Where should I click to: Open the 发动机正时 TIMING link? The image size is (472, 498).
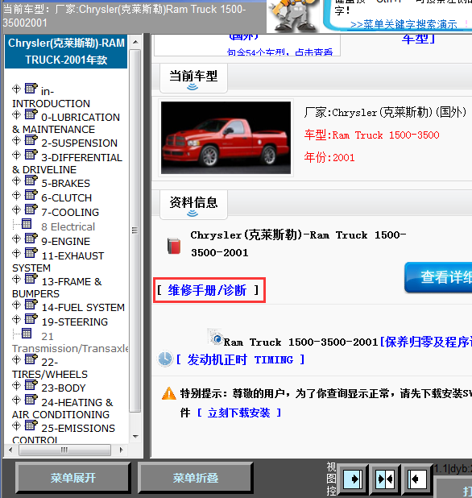[x=240, y=359]
